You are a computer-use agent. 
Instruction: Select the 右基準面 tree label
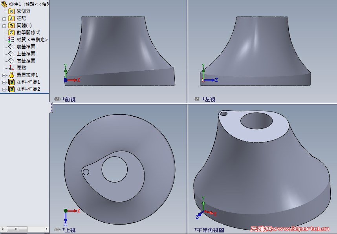tap(26, 61)
